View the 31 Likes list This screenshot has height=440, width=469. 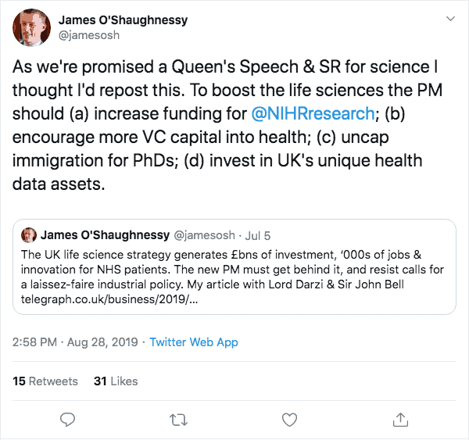pyautogui.click(x=116, y=381)
